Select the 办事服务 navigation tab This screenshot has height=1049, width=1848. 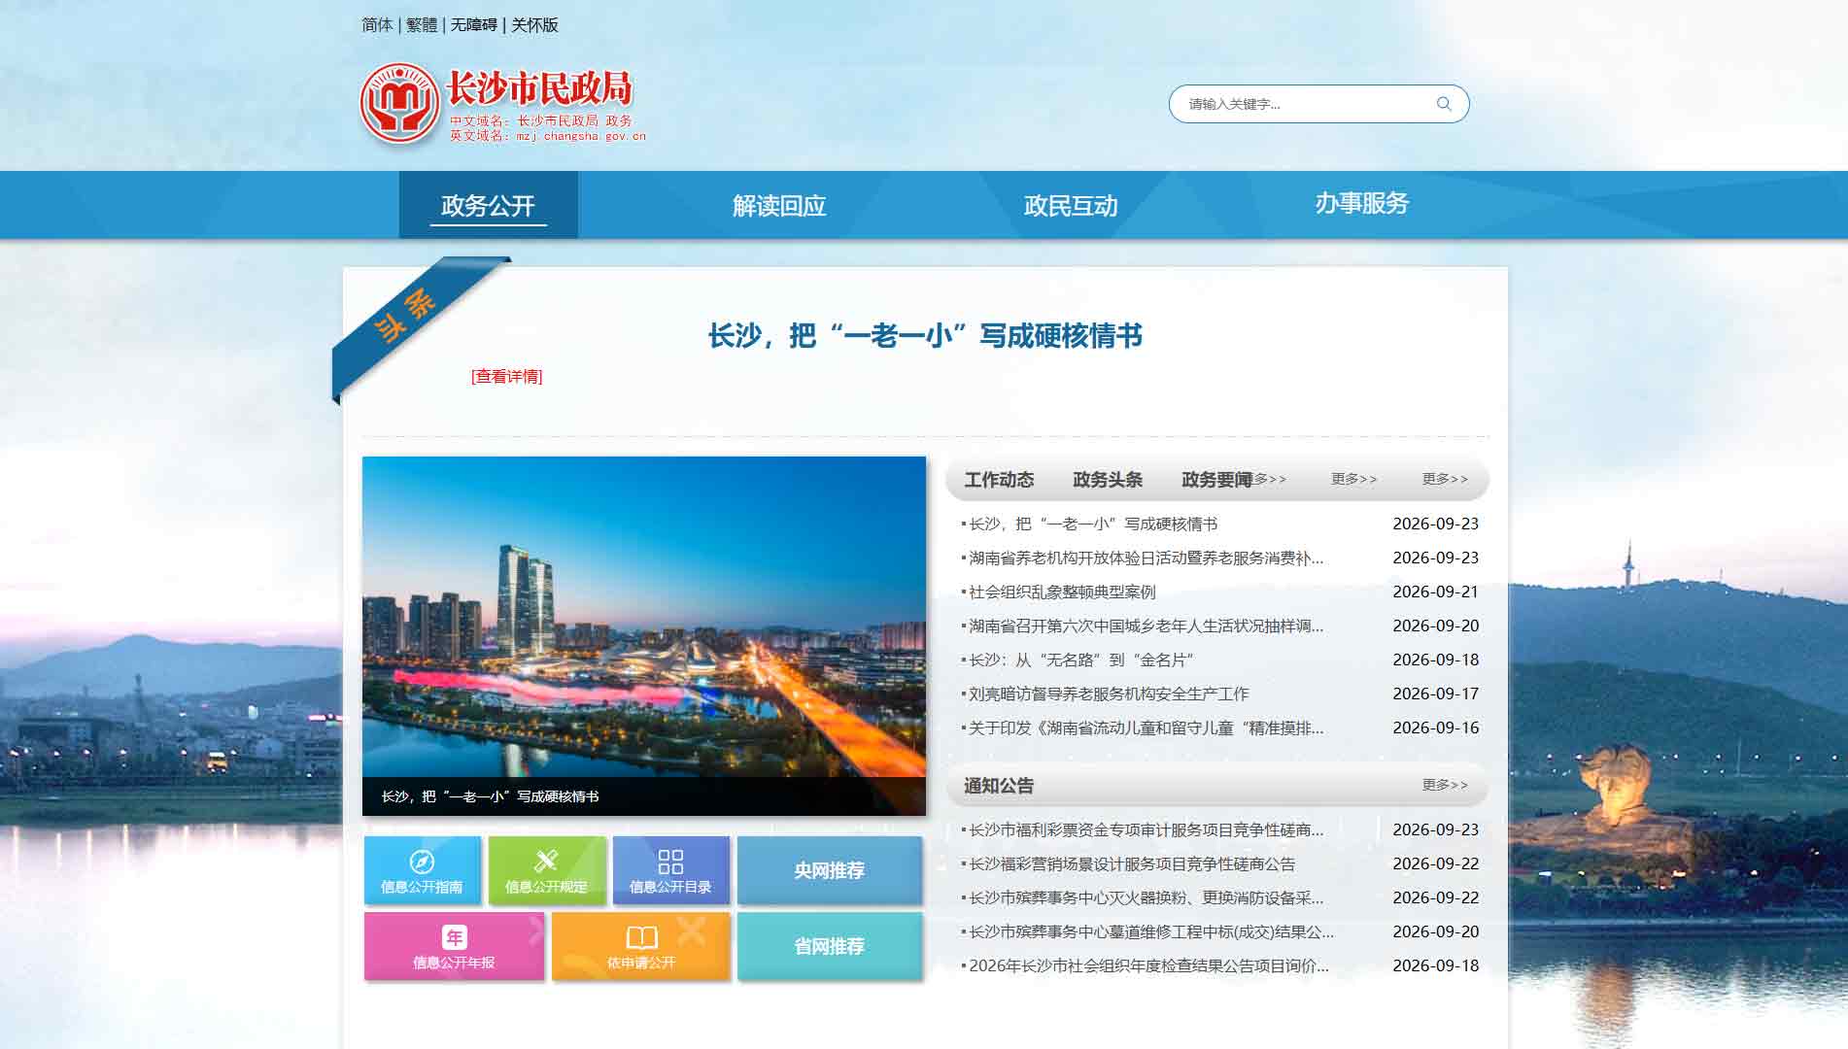pos(1361,203)
